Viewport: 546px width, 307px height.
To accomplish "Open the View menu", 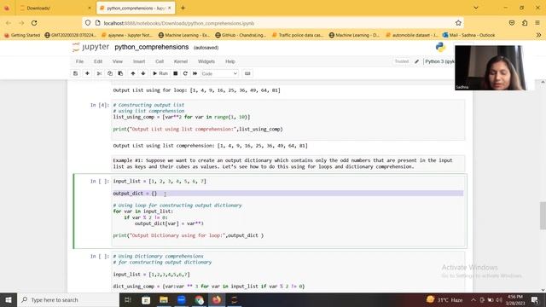I will tap(118, 61).
